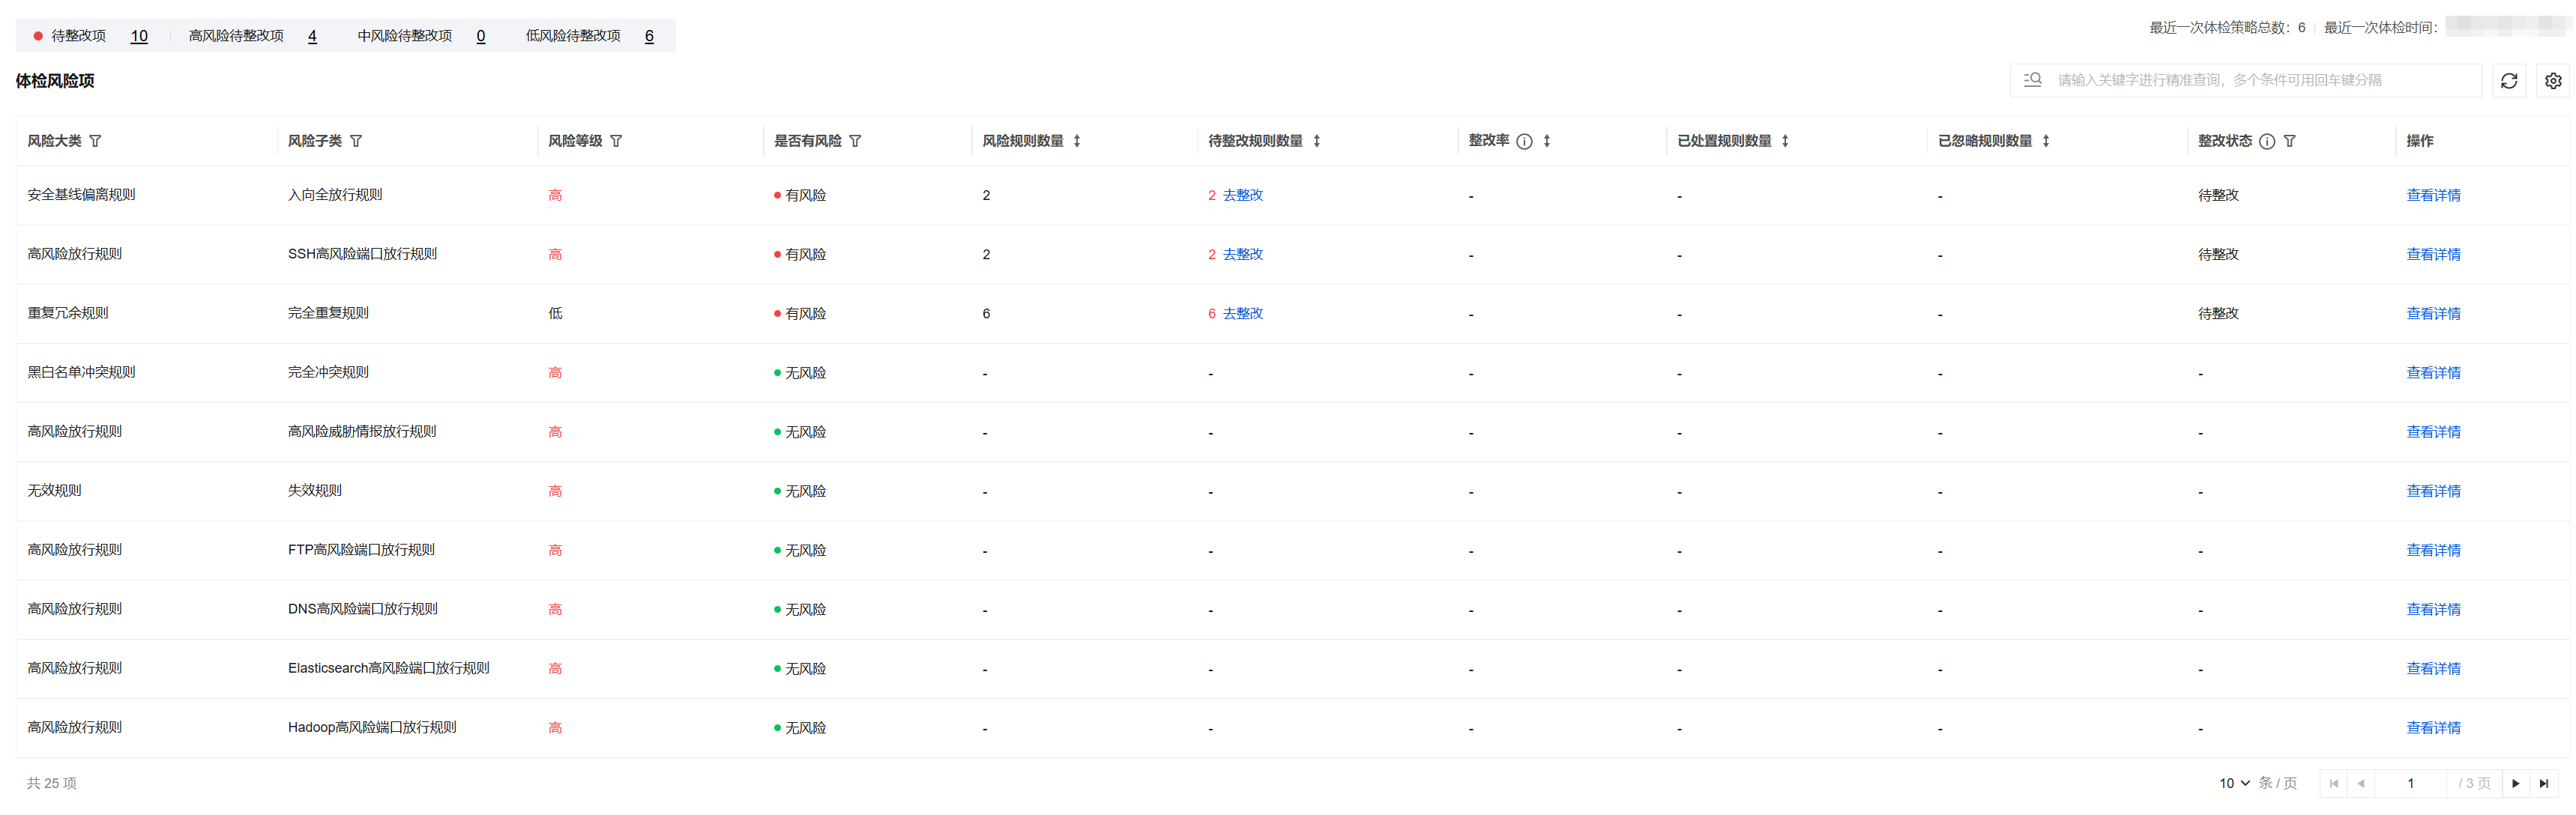Click filter icon on 整改状态 column
This screenshot has width=2576, height=815.
coord(2289,141)
